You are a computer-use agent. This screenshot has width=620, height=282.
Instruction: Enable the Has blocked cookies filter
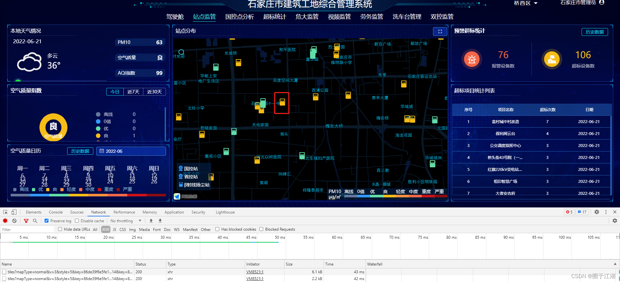tap(217, 229)
